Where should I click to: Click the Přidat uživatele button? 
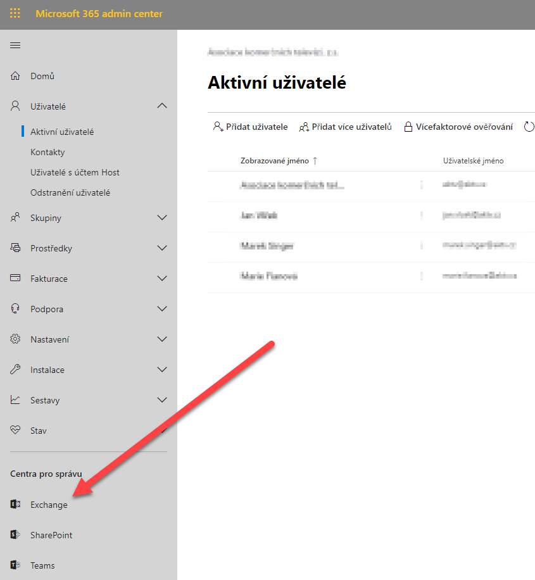[x=251, y=127]
